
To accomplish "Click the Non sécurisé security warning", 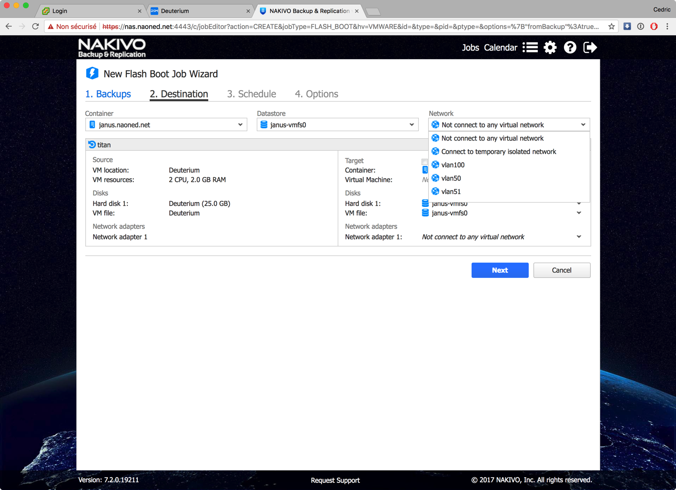I will pos(72,27).
